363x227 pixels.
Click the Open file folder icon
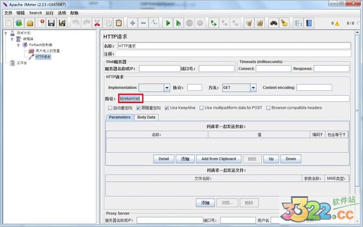pyautogui.click(x=30, y=23)
